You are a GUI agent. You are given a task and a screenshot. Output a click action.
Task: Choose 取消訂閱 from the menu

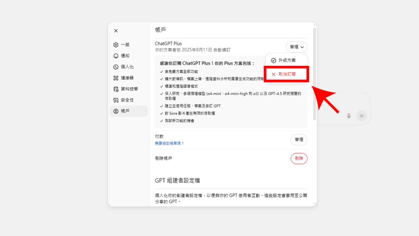(x=286, y=74)
